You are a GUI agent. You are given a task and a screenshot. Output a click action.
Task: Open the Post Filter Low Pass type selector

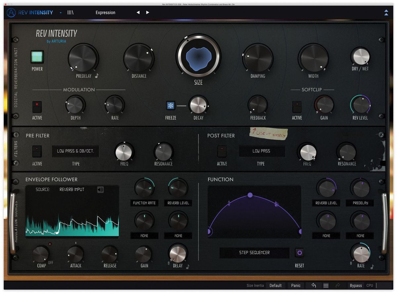262,151
